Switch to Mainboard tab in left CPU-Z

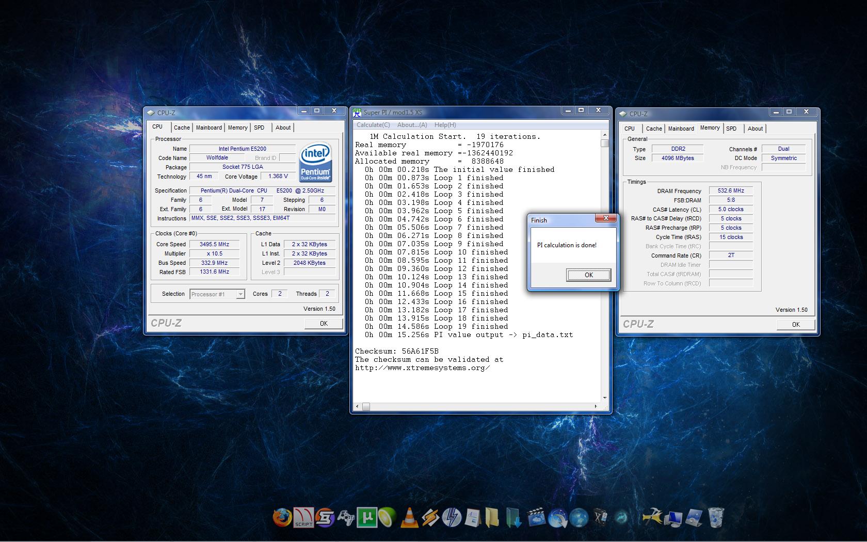(208, 127)
